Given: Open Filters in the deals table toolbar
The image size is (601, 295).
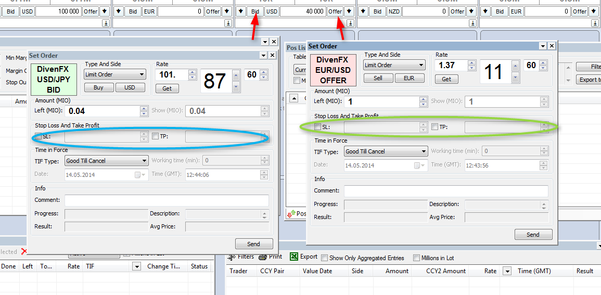Looking at the screenshot, I should click(241, 256).
